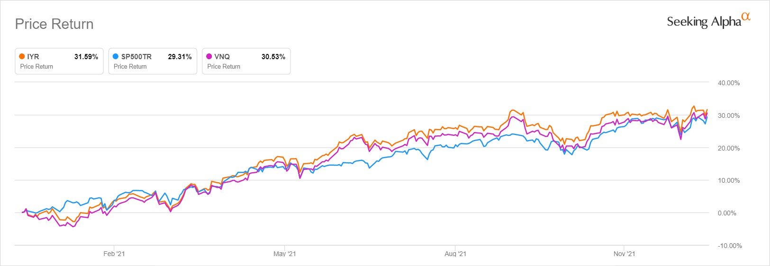770x266 pixels.
Task: Click the blue SP500TR series dot
Action: [116, 56]
